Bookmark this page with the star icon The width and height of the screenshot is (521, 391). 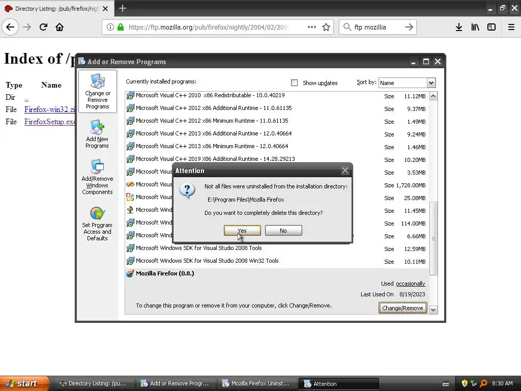tap(326, 27)
